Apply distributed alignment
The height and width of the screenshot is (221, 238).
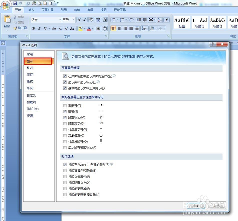pos(137,28)
